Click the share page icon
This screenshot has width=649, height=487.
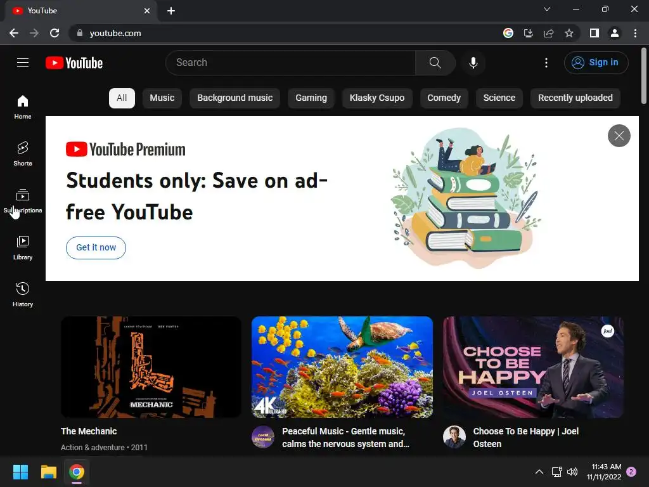(549, 33)
